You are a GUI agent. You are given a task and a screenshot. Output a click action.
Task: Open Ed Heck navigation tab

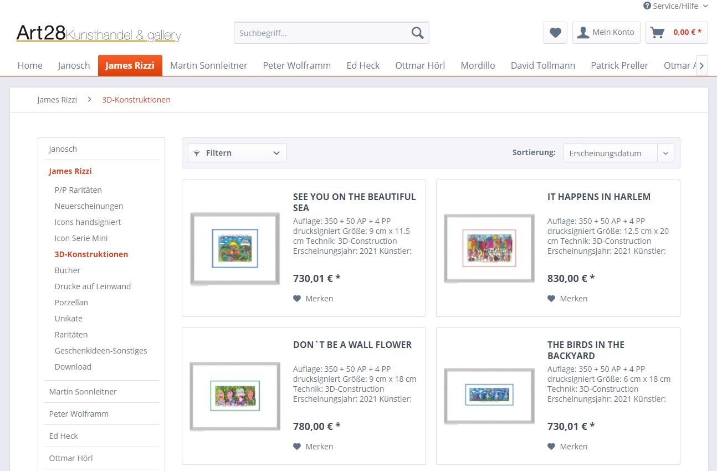(x=363, y=65)
